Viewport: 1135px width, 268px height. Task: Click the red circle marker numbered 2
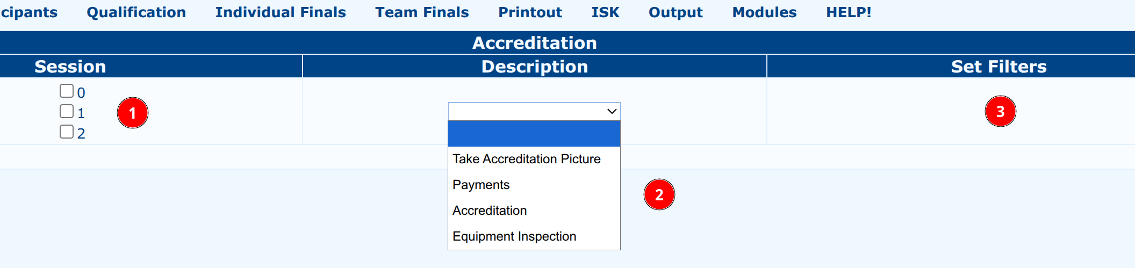659,194
